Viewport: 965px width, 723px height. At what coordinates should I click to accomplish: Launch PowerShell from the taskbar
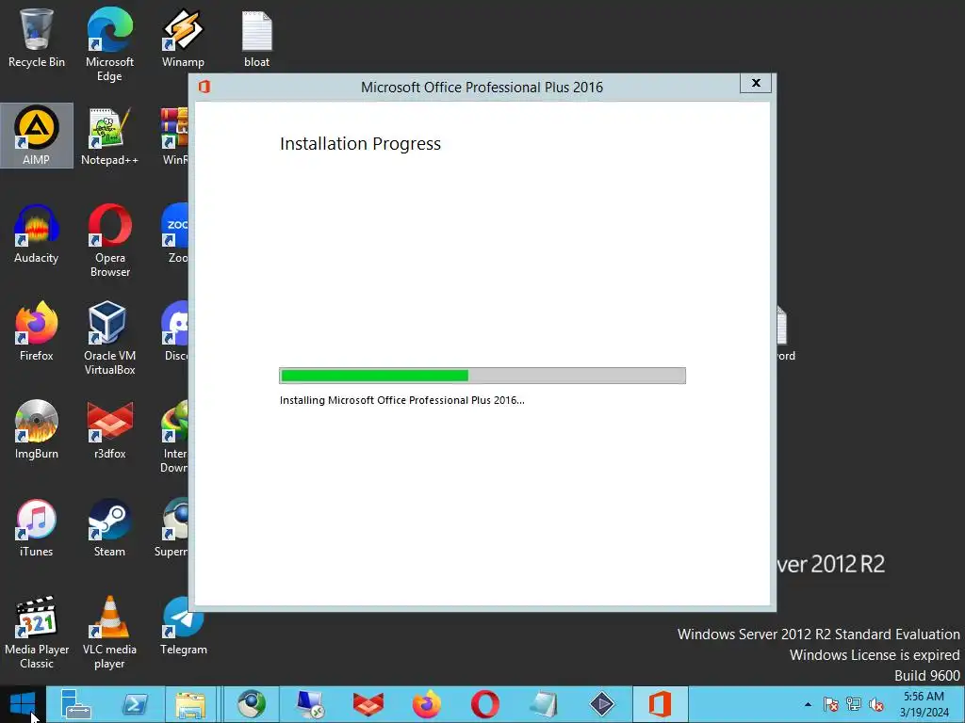(x=134, y=704)
